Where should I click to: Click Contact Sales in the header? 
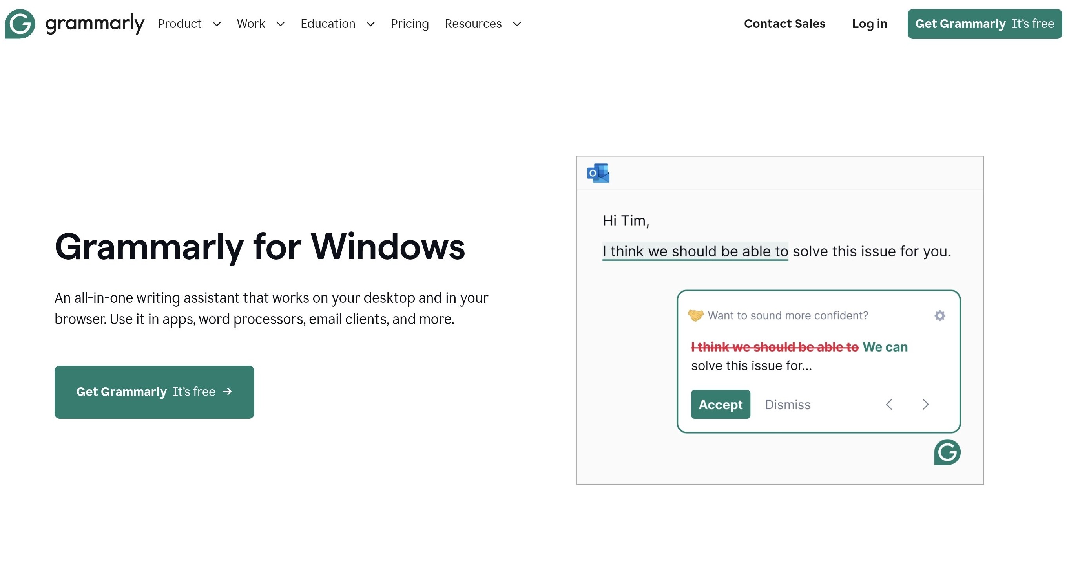(784, 24)
